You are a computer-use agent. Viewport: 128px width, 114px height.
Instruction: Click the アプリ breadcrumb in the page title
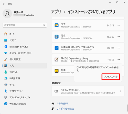click(x=56, y=12)
